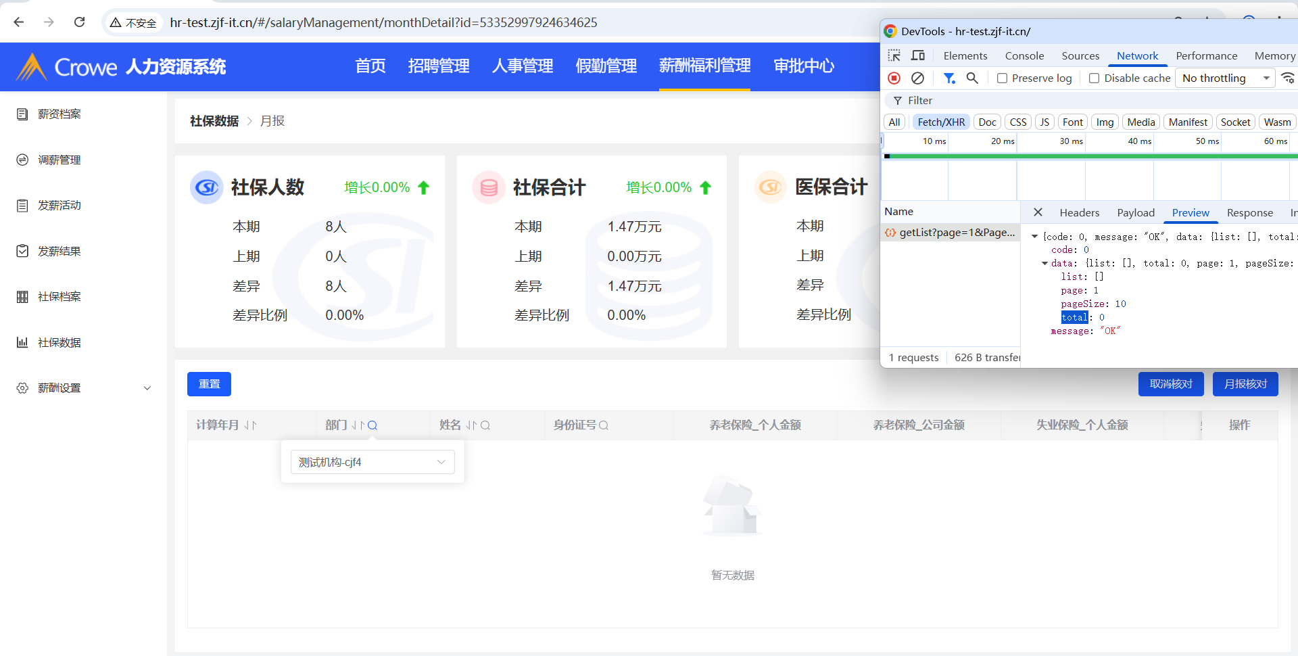Close the request preview pane
The width and height of the screenshot is (1298, 656).
(1038, 212)
